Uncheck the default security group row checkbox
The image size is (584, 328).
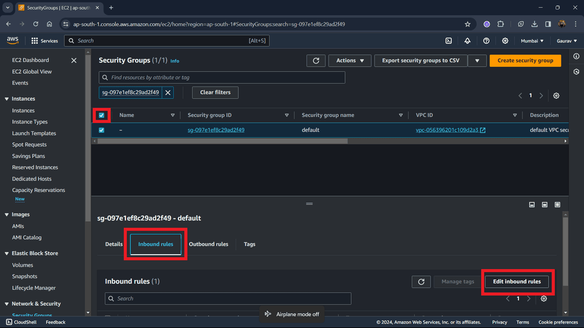[x=102, y=130]
